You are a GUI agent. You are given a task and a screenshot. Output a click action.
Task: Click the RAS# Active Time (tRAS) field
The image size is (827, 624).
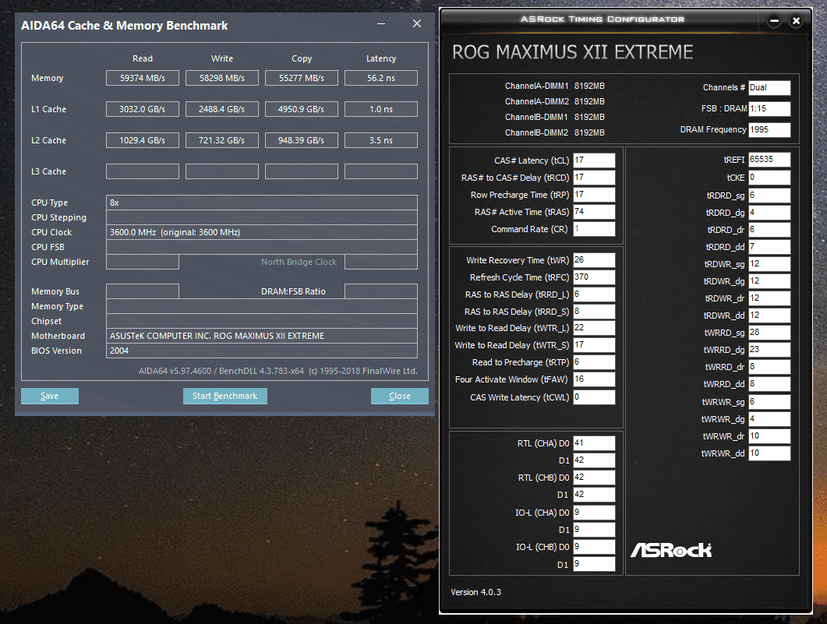coord(594,212)
